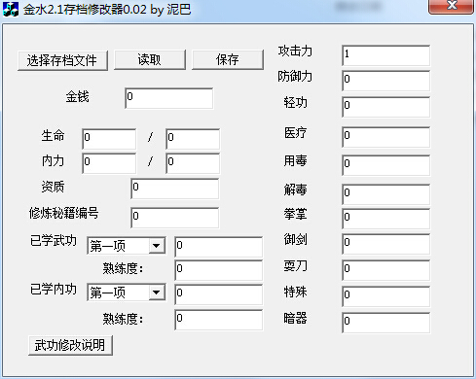Click the 解毒 label

click(295, 189)
